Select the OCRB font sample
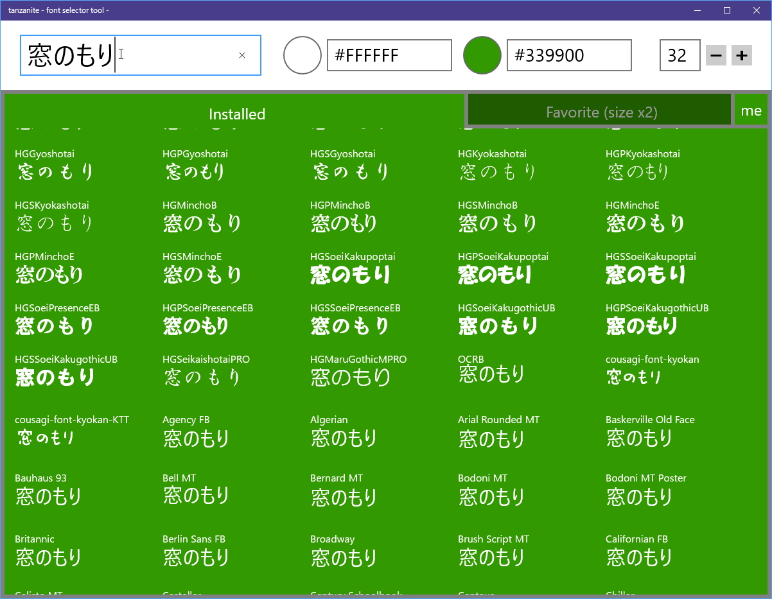Screen dimensions: 772x599 click(491, 369)
